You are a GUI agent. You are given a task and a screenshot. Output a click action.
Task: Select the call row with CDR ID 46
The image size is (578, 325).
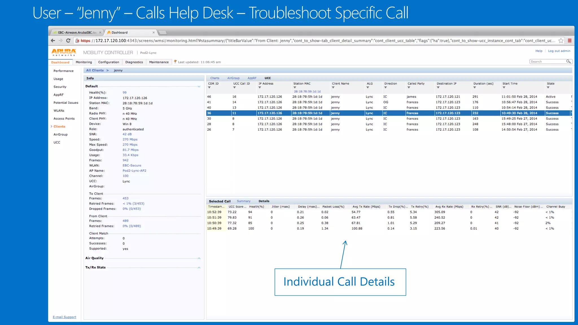click(x=389, y=97)
